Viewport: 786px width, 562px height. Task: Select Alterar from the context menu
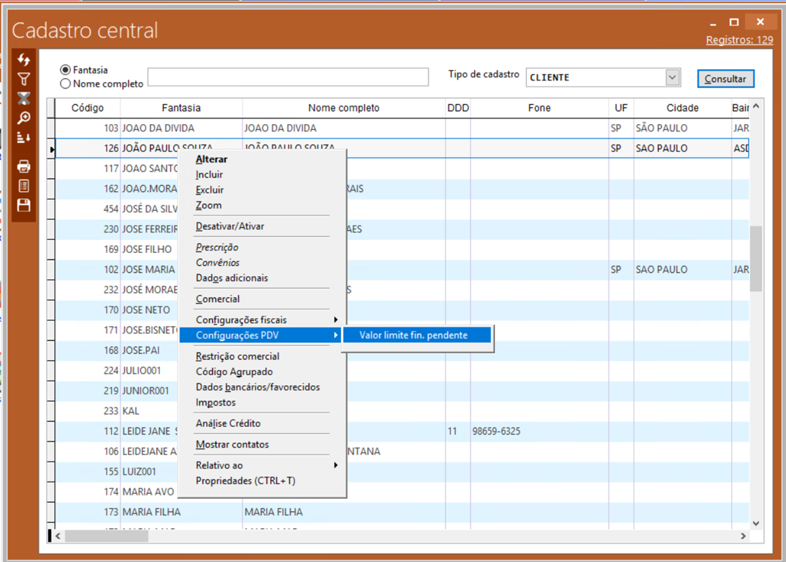point(212,159)
